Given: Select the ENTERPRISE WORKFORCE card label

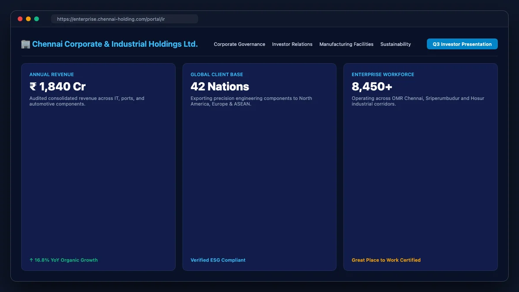Looking at the screenshot, I should [383, 74].
